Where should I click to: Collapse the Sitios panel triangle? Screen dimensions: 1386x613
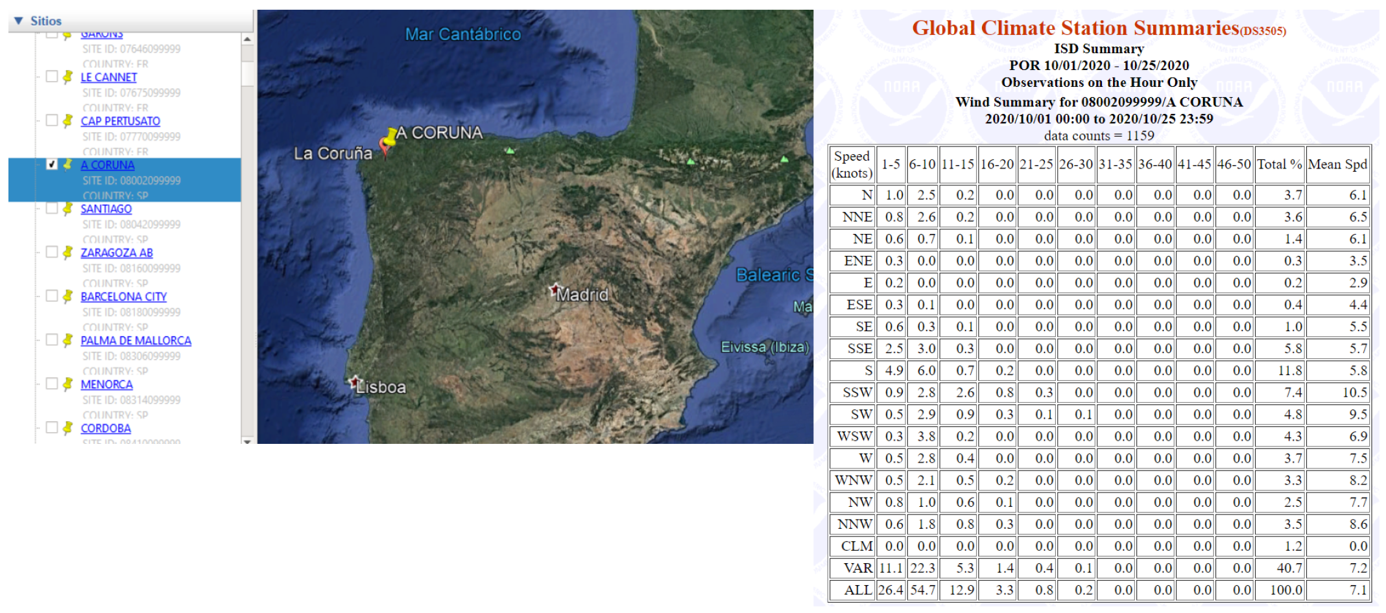coord(18,21)
